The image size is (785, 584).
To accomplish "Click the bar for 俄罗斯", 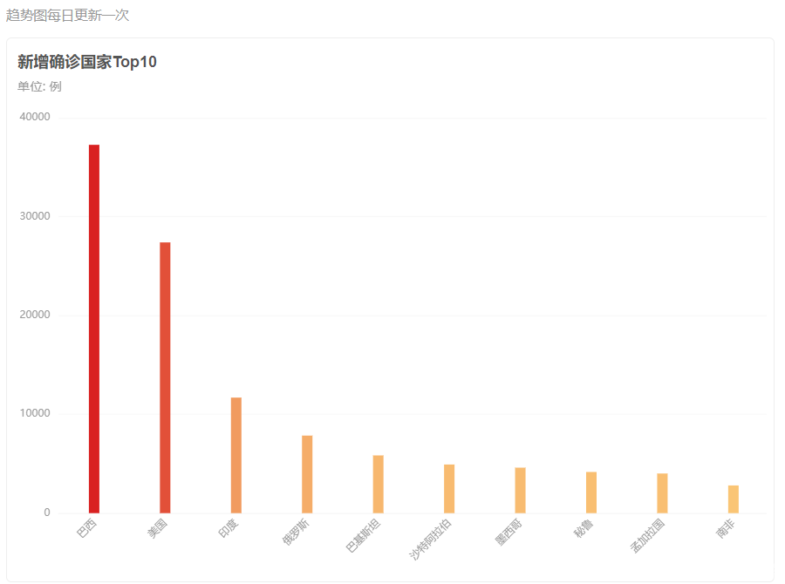I will 307,474.
